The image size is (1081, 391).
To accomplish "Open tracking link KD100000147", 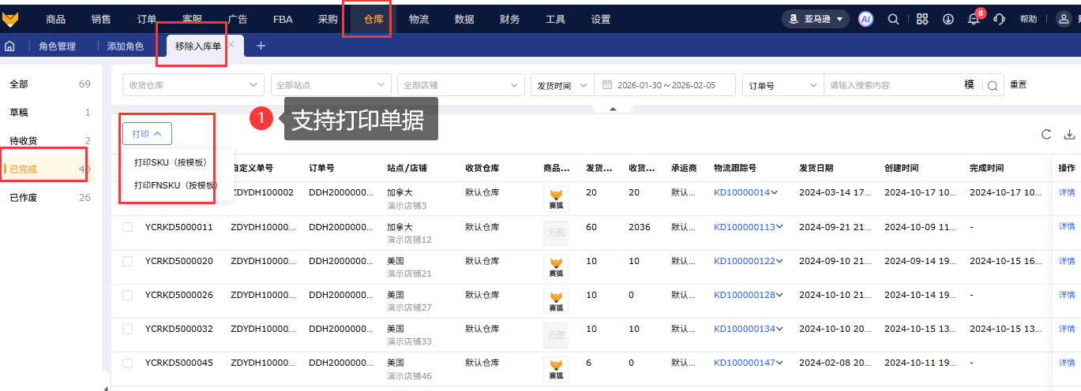I will coord(745,363).
